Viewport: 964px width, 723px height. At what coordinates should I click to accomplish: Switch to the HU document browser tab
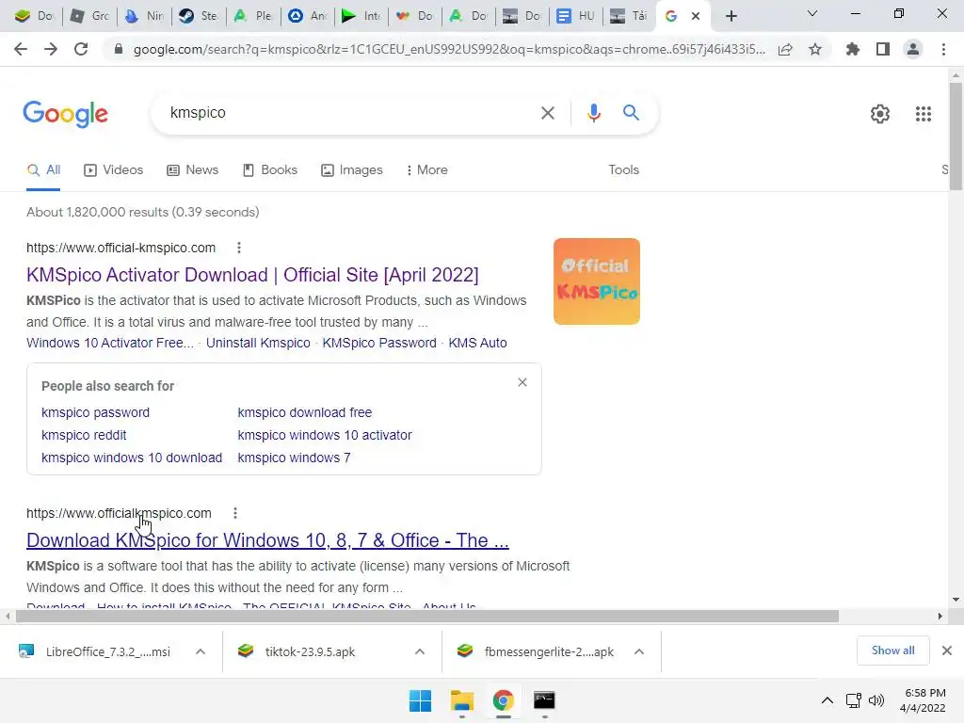tap(575, 16)
